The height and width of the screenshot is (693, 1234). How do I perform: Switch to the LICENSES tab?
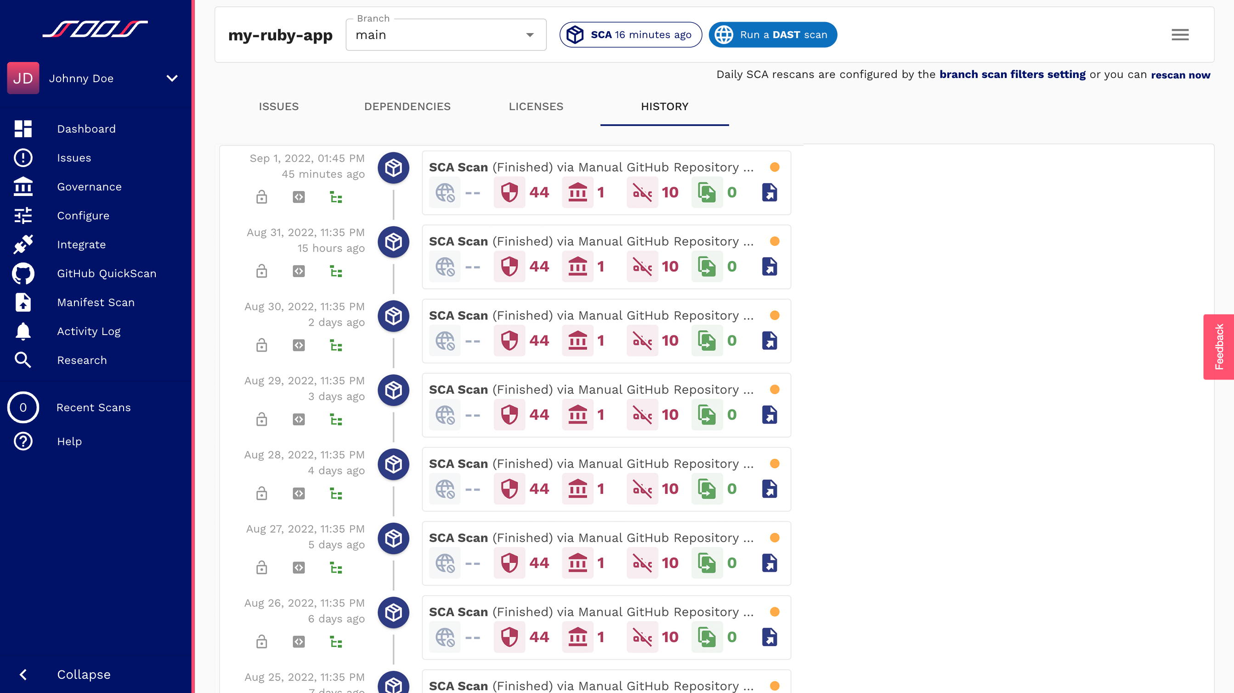coord(536,107)
